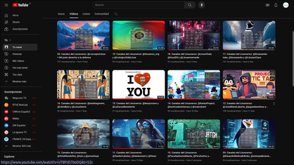Open Ver más tarde list
This screenshot has height=165, width=294.
pyautogui.click(x=20, y=68)
